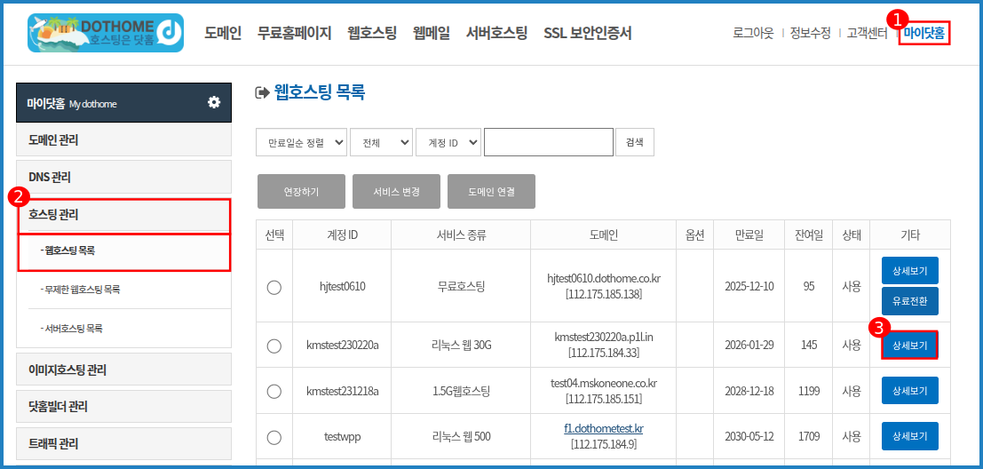This screenshot has height=469, width=983.
Task: Select radio button for hjtest0610 account
Action: point(274,286)
